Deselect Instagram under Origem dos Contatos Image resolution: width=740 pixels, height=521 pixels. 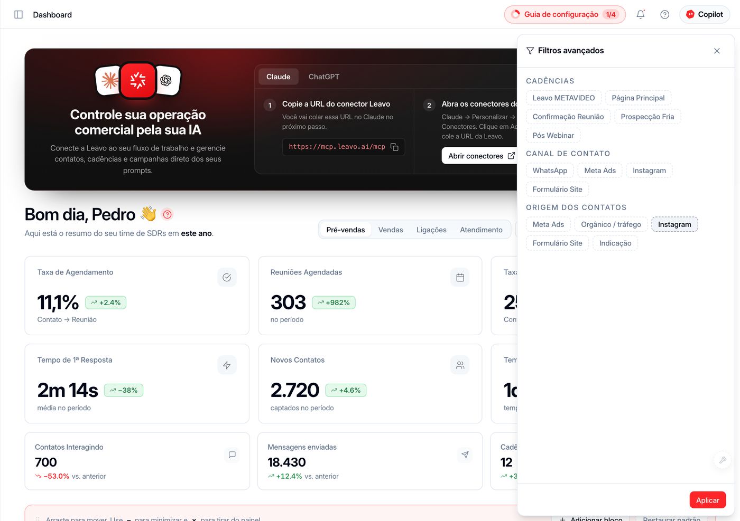pos(674,224)
